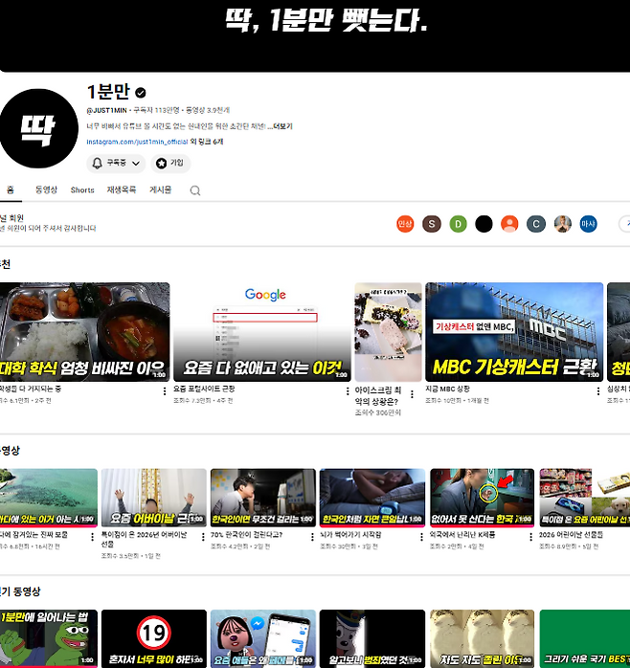Click the solid black member avatar

pyautogui.click(x=484, y=224)
